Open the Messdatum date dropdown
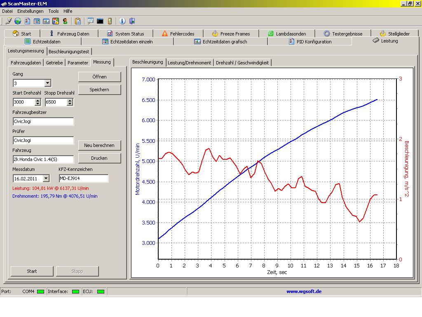 tap(46, 179)
